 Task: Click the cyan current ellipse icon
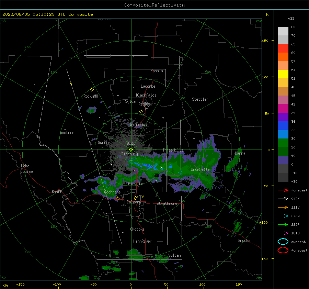click(283, 242)
